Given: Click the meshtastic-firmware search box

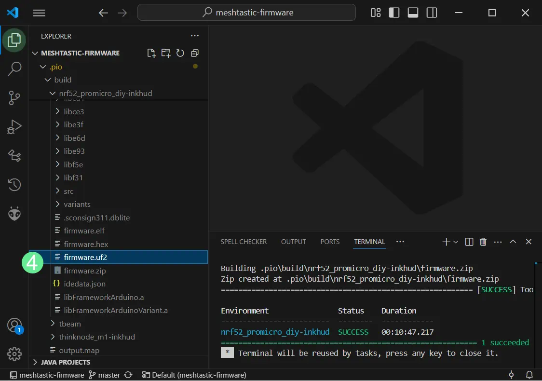Looking at the screenshot, I should coord(246,13).
